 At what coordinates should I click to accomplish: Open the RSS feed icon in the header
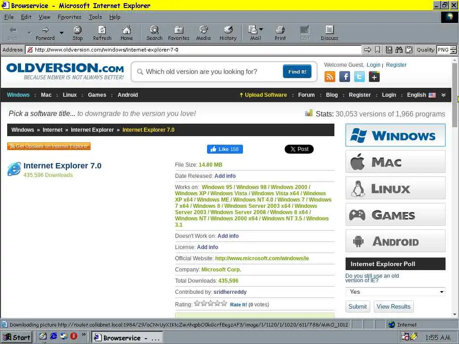[x=330, y=77]
